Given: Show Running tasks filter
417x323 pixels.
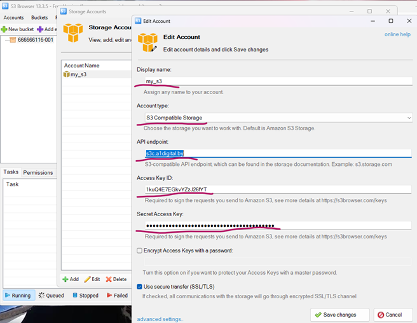Looking at the screenshot, I should pos(18,295).
